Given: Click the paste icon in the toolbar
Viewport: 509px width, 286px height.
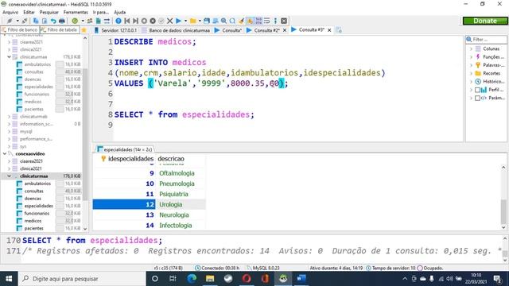Looking at the screenshot, I should (x=45, y=21).
